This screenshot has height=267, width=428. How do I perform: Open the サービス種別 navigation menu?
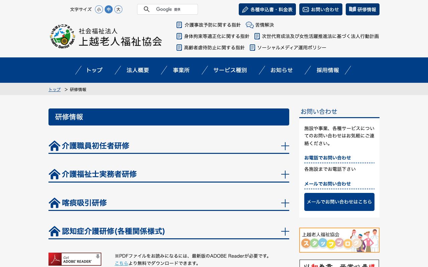click(230, 70)
